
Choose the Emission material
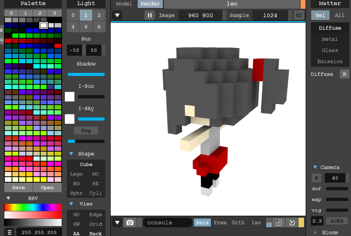tap(330, 62)
